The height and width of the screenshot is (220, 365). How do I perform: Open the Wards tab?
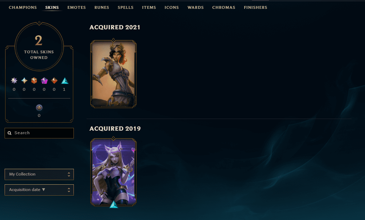[x=195, y=7]
